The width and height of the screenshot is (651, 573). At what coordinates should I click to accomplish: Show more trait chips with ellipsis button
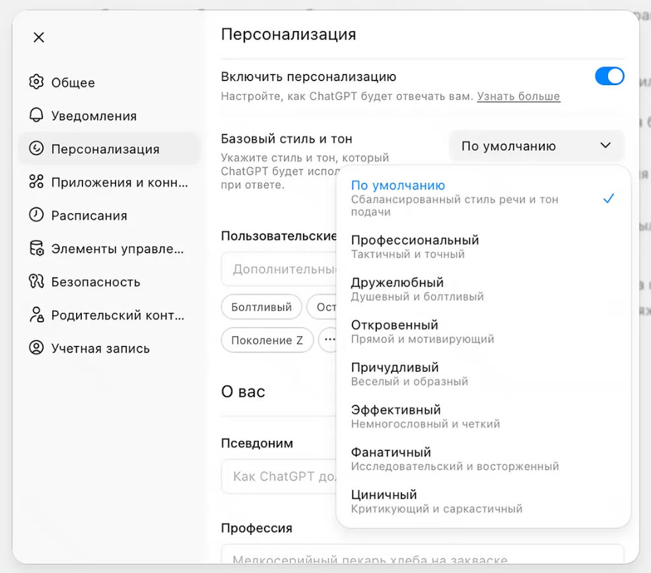coord(328,341)
